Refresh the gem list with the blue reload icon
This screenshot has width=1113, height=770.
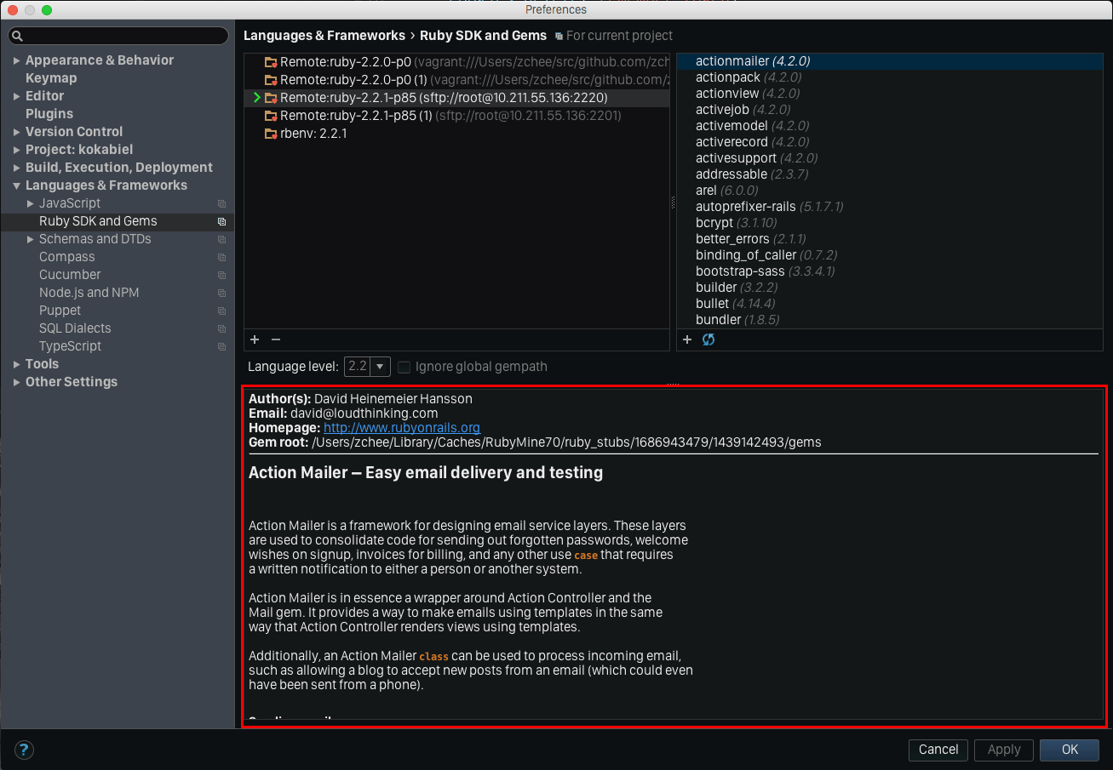pyautogui.click(x=709, y=339)
